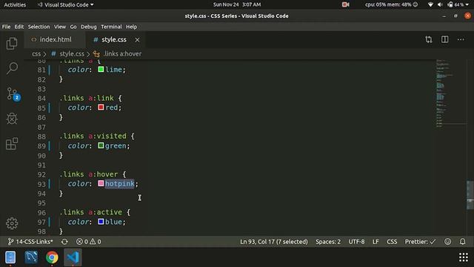
Task: Open the Debug menu
Action: [89, 27]
